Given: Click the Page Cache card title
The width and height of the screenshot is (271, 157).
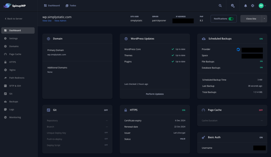Looking at the screenshot, I should tap(215, 110).
